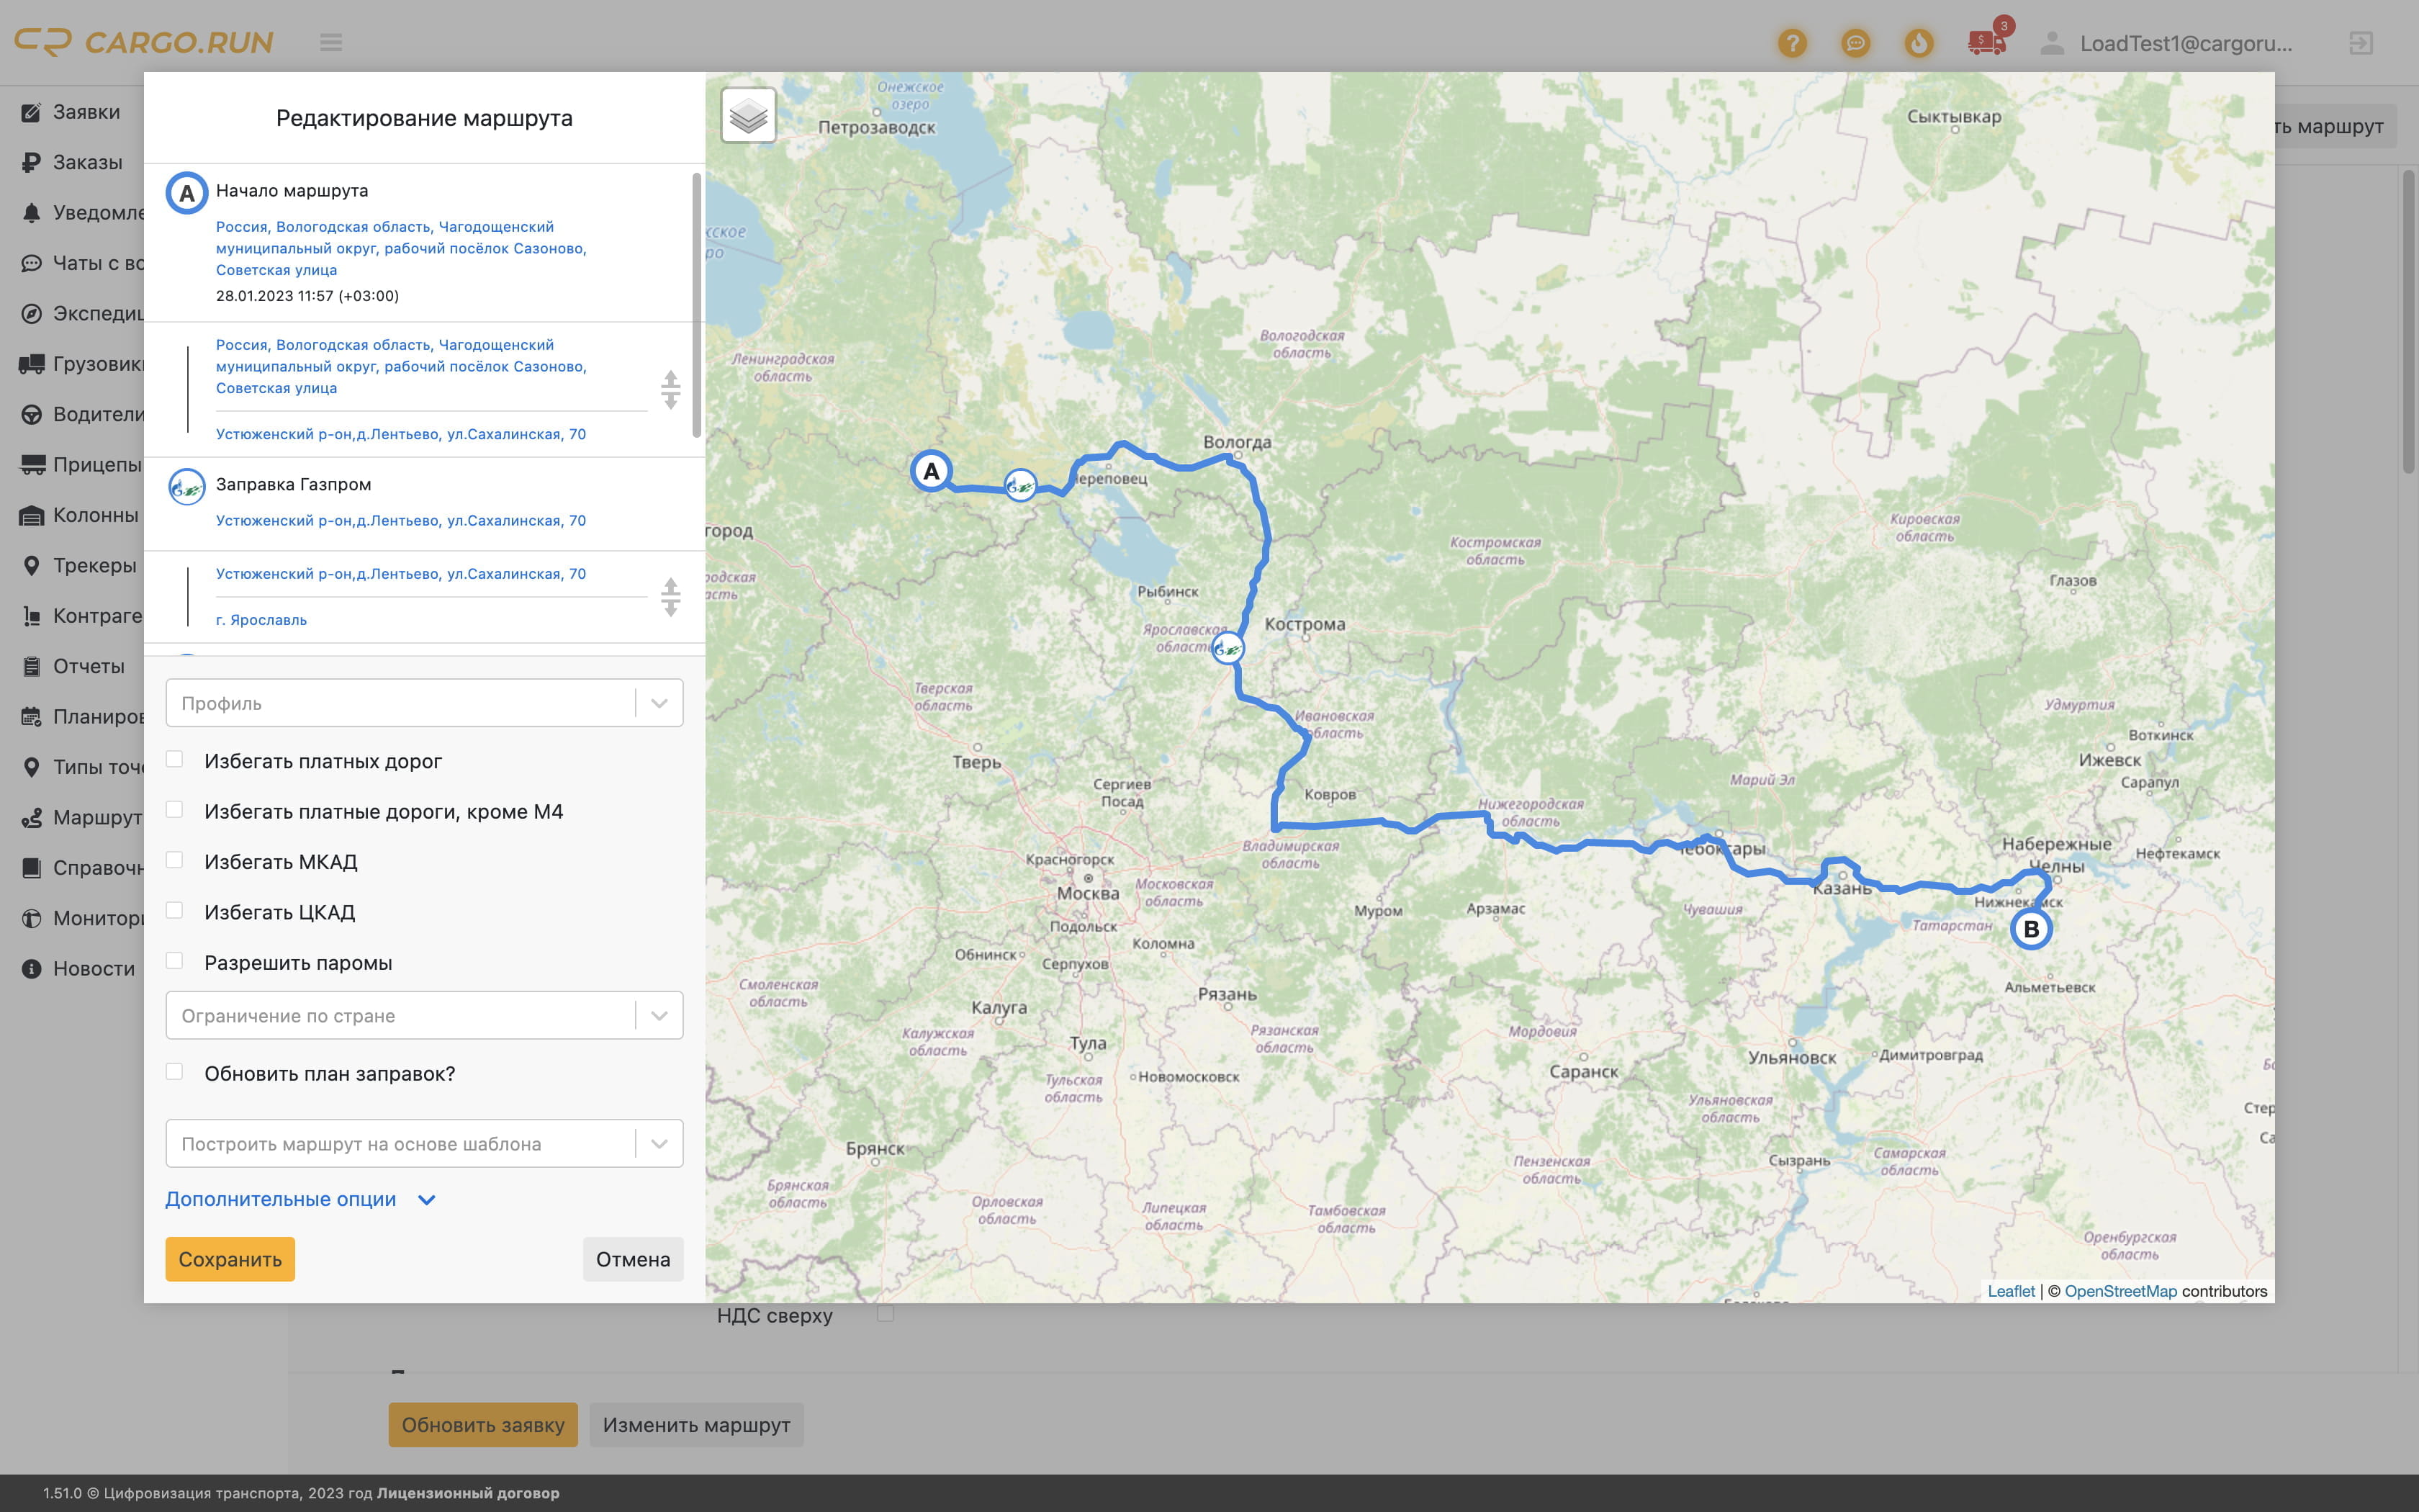Open Новости sidebar item
The width and height of the screenshot is (2419, 1512).
(93, 968)
